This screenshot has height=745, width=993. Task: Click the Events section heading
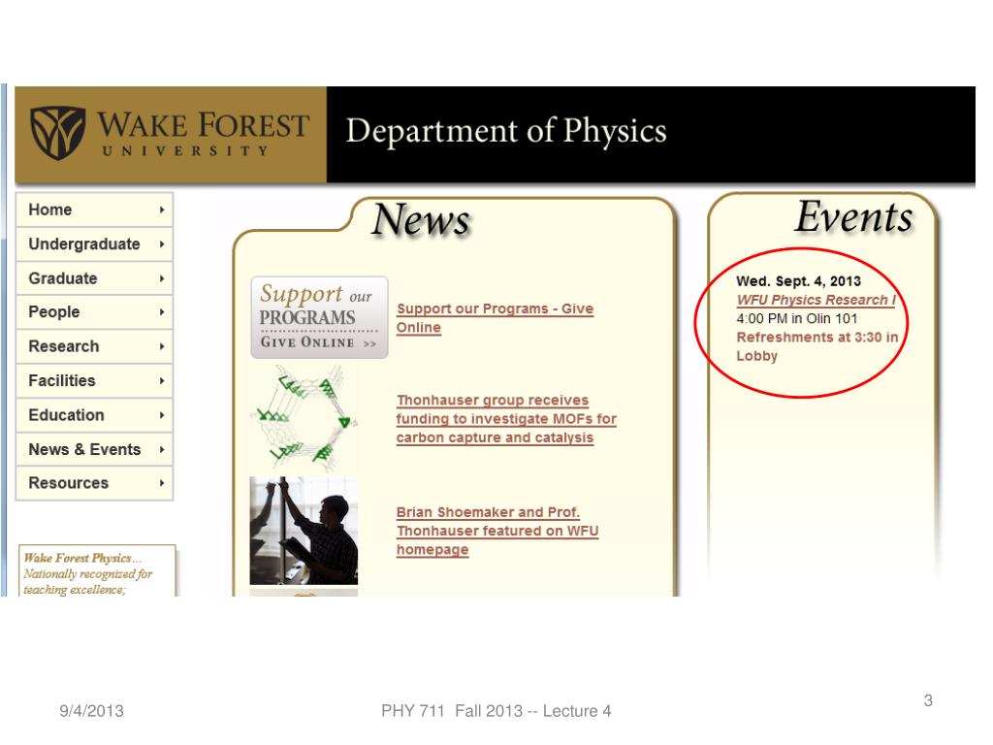(853, 217)
